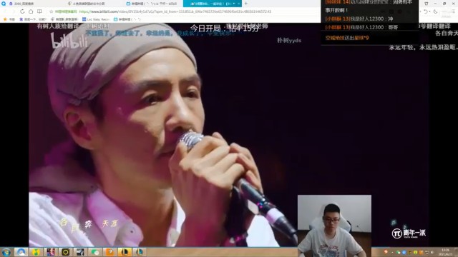Open the blue League client taskbar icon
This screenshot has height=257, width=458.
140,252
